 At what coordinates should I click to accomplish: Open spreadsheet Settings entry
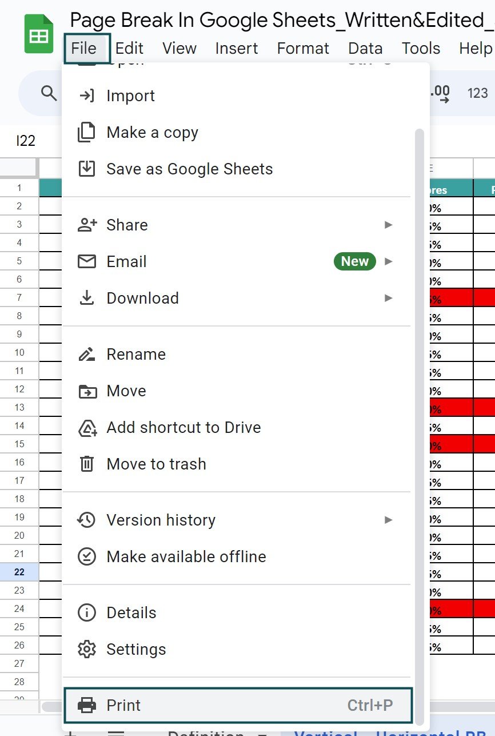[136, 649]
